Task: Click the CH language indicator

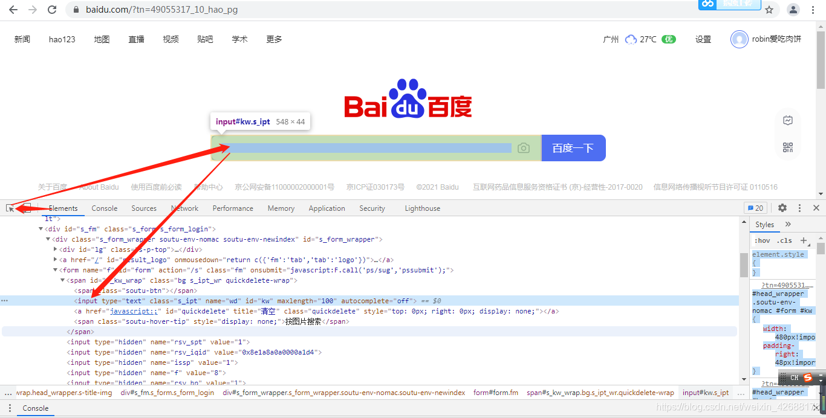Action: click(795, 378)
